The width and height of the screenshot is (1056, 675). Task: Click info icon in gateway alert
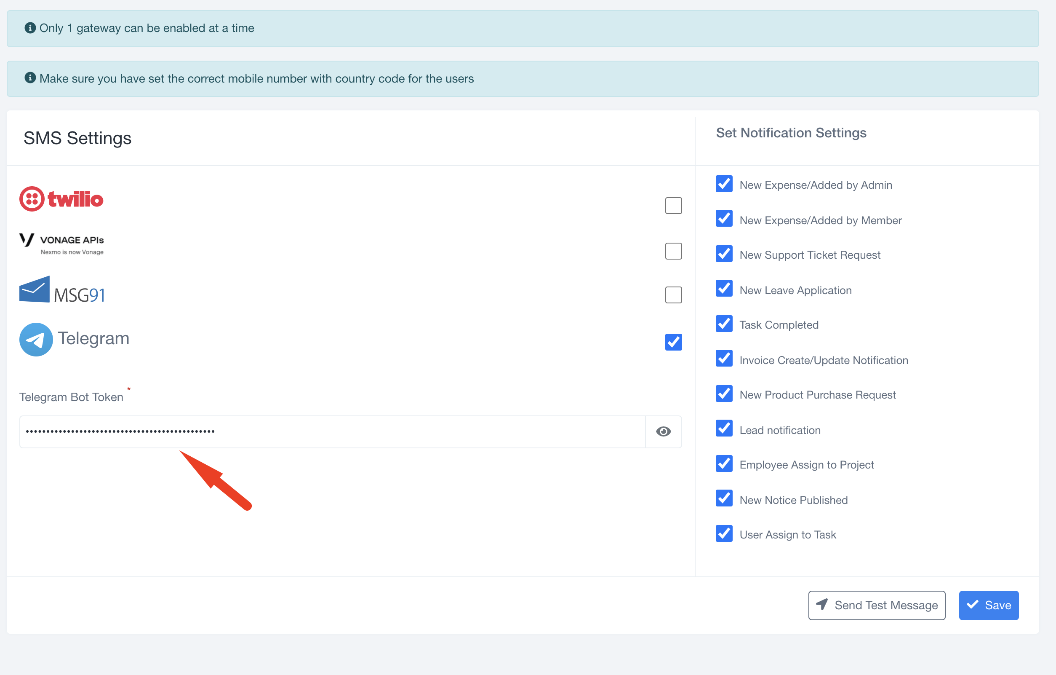pyautogui.click(x=30, y=28)
